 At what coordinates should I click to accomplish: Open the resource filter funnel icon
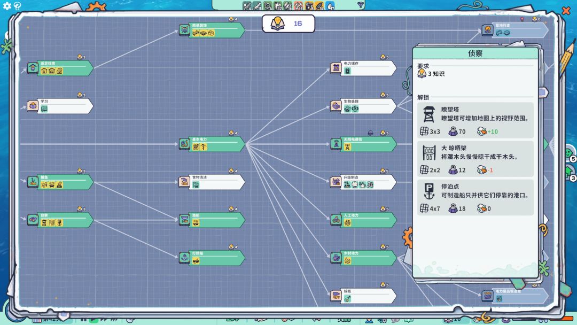[361, 5]
